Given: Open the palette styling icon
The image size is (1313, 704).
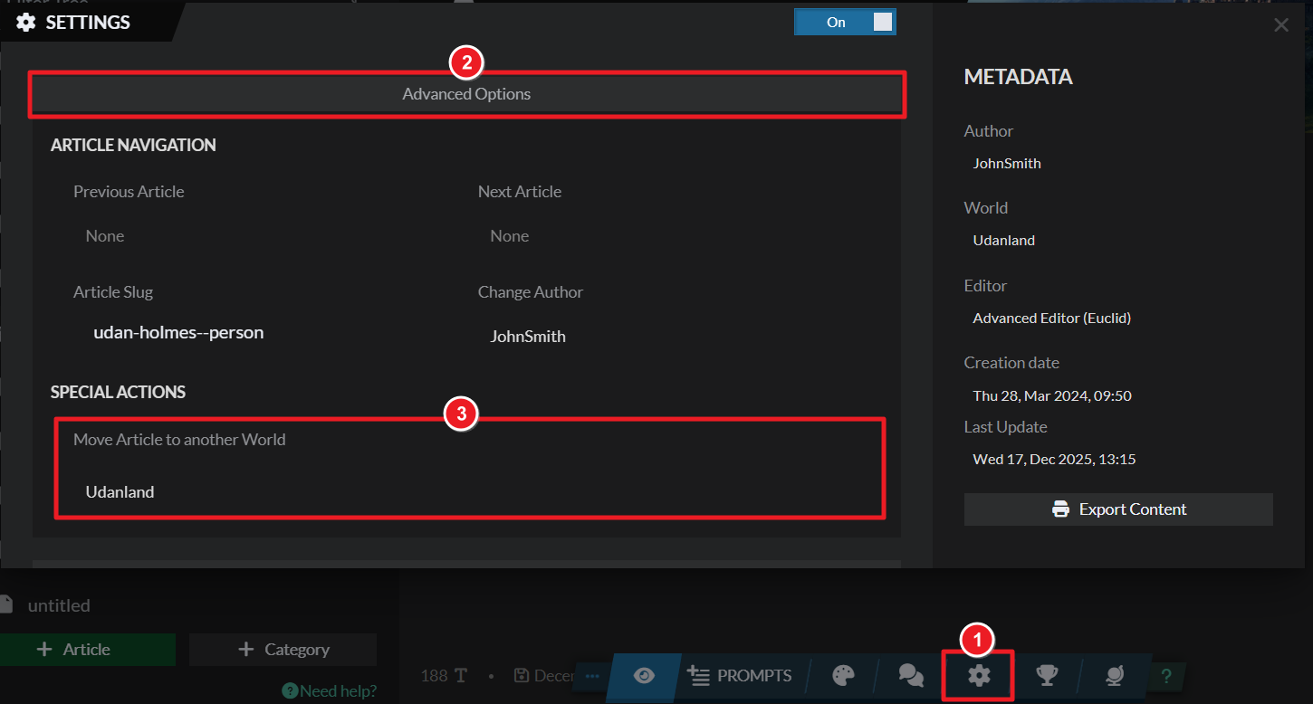Looking at the screenshot, I should click(x=843, y=675).
